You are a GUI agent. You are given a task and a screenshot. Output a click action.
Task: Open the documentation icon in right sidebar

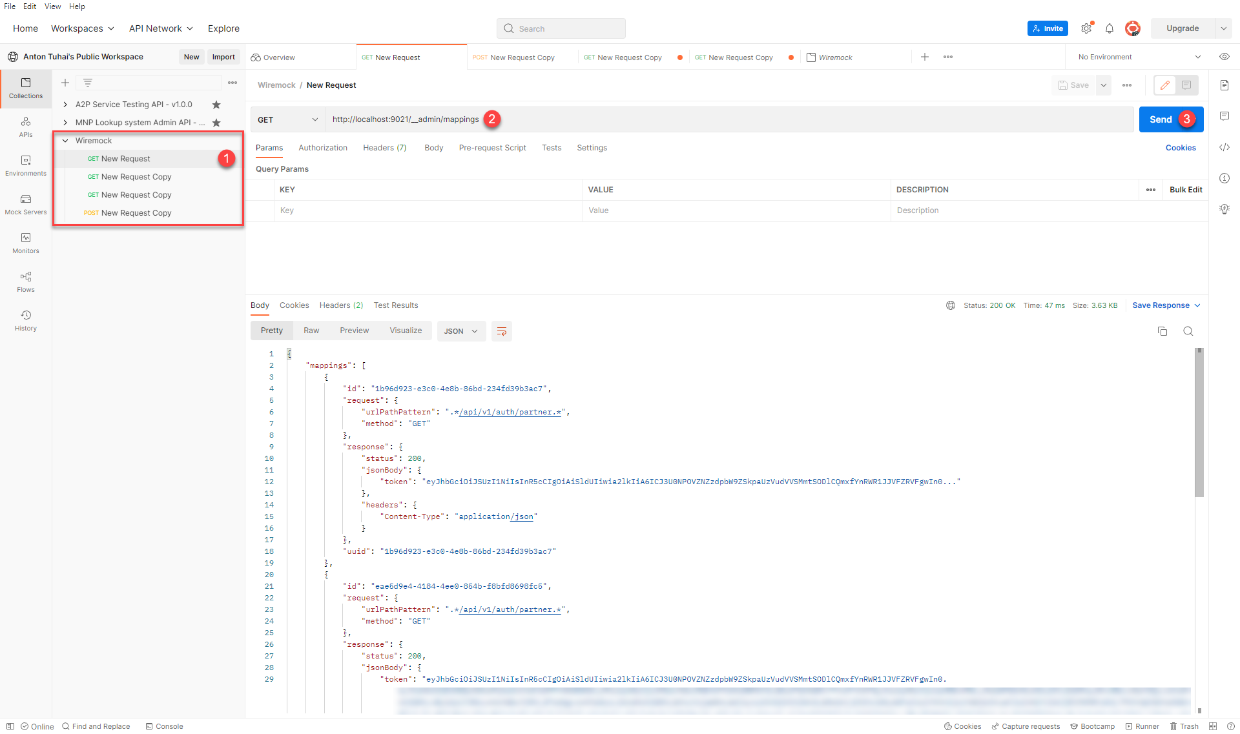tap(1224, 85)
